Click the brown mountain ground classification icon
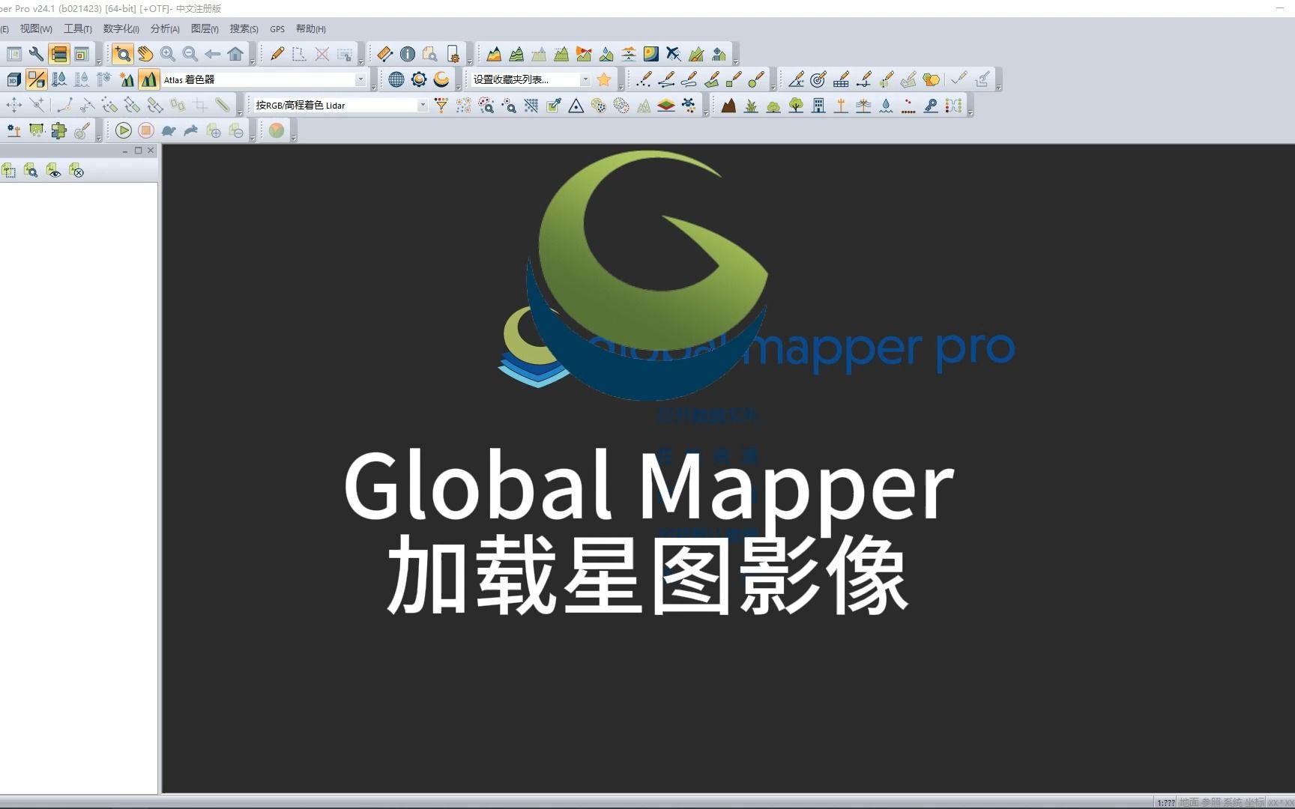 [x=728, y=105]
